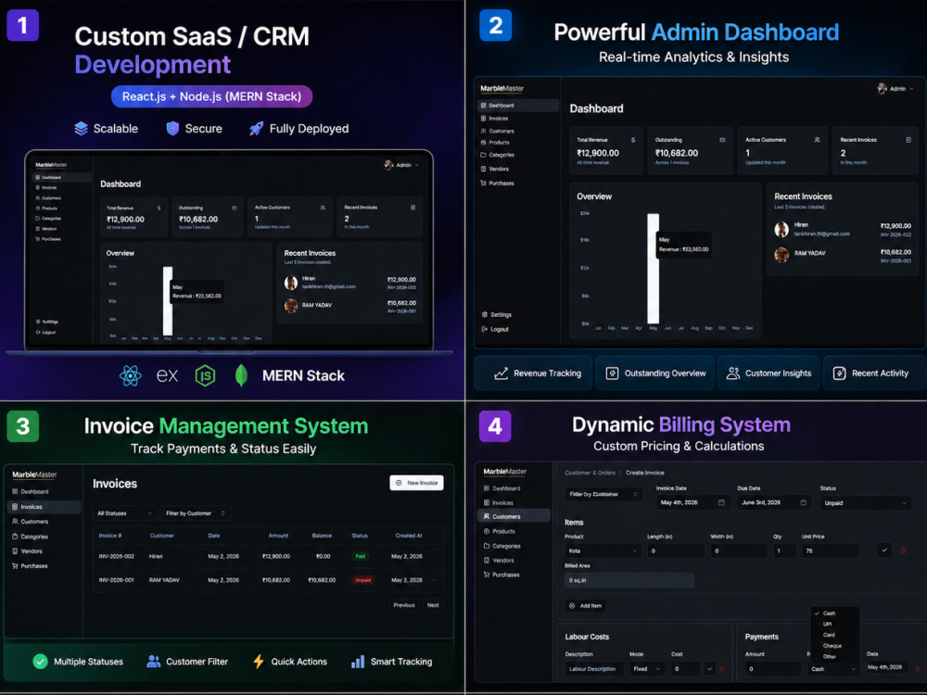Screen dimensions: 927x695
Task: Click the Payments Amount input field
Action: pos(773,669)
